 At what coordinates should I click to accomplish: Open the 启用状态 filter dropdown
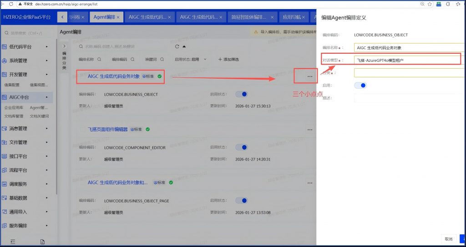[190, 59]
